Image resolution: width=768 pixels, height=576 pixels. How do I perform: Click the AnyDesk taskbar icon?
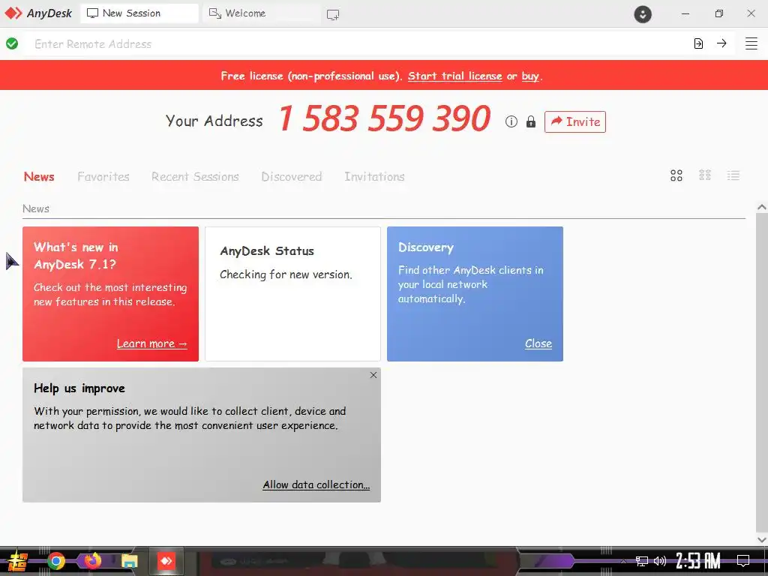click(166, 561)
